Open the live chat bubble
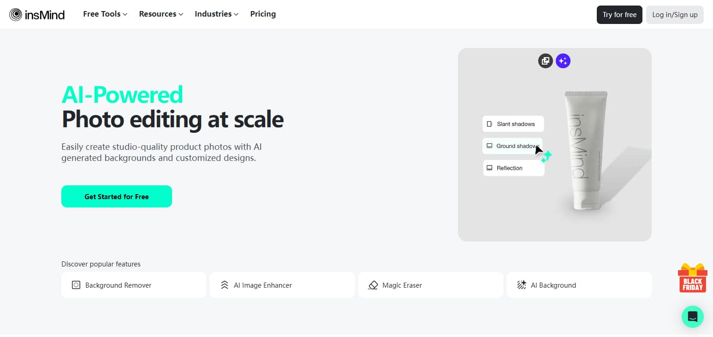 click(x=692, y=317)
